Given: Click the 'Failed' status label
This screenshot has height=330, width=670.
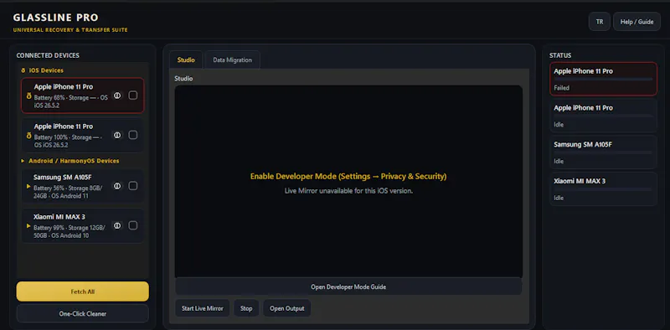Looking at the screenshot, I should (x=561, y=88).
